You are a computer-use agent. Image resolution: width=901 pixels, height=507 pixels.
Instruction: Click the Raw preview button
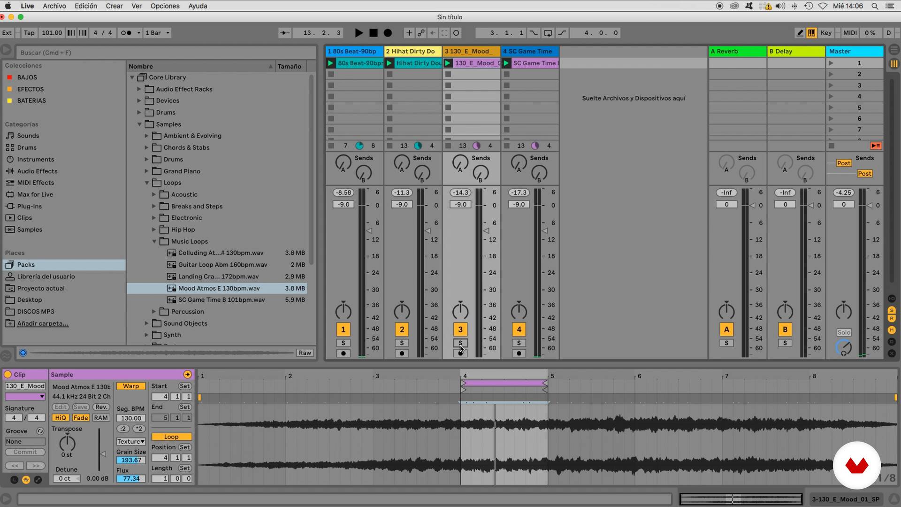[x=305, y=353]
